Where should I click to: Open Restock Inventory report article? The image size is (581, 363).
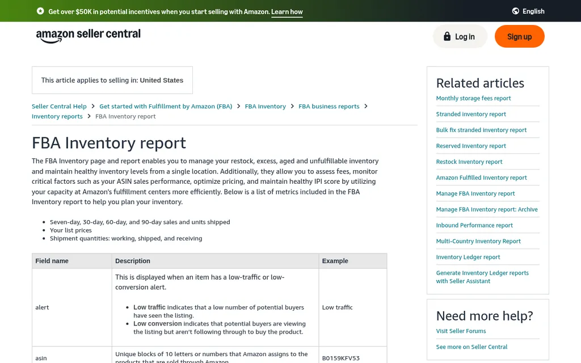[469, 162]
